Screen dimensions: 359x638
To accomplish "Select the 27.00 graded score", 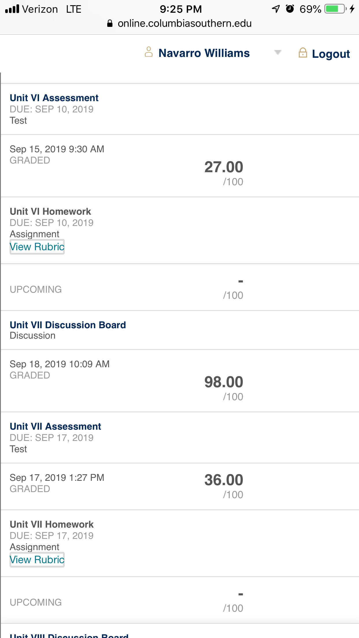I will [224, 167].
